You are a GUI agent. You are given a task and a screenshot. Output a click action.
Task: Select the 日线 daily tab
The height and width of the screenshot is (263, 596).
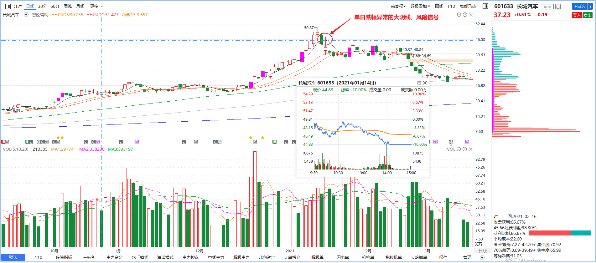coord(30,6)
